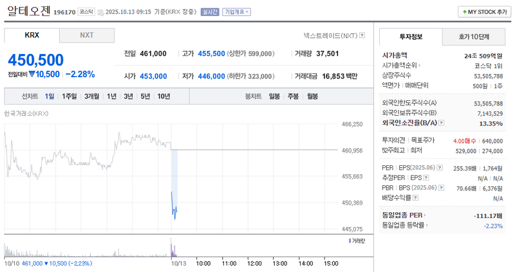Image resolution: width=515 pixels, height=272 pixels.
Task: Open the 기업개요 dropdown
Action: pos(236,12)
